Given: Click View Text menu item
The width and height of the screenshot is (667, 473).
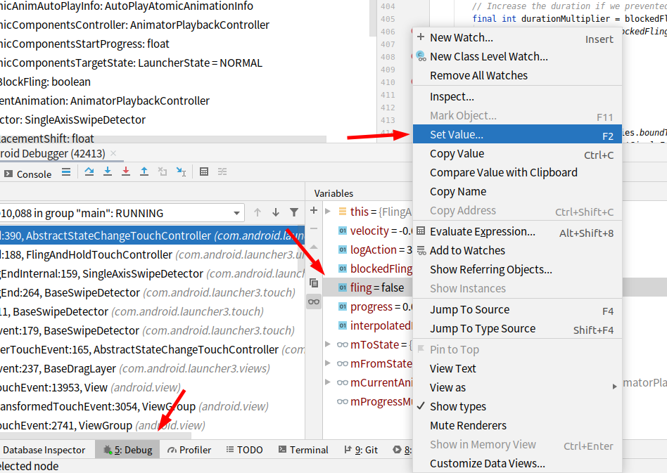Looking at the screenshot, I should point(517,368).
